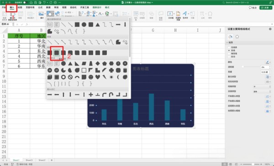Open the line color dropdown
Viewport: 274px width, 166px height.
point(268,62)
